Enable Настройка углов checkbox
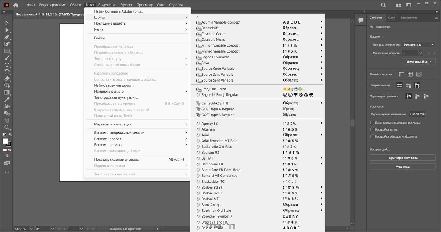 [372, 129]
